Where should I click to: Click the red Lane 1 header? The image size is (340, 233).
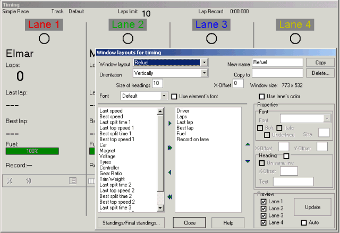tap(44, 24)
